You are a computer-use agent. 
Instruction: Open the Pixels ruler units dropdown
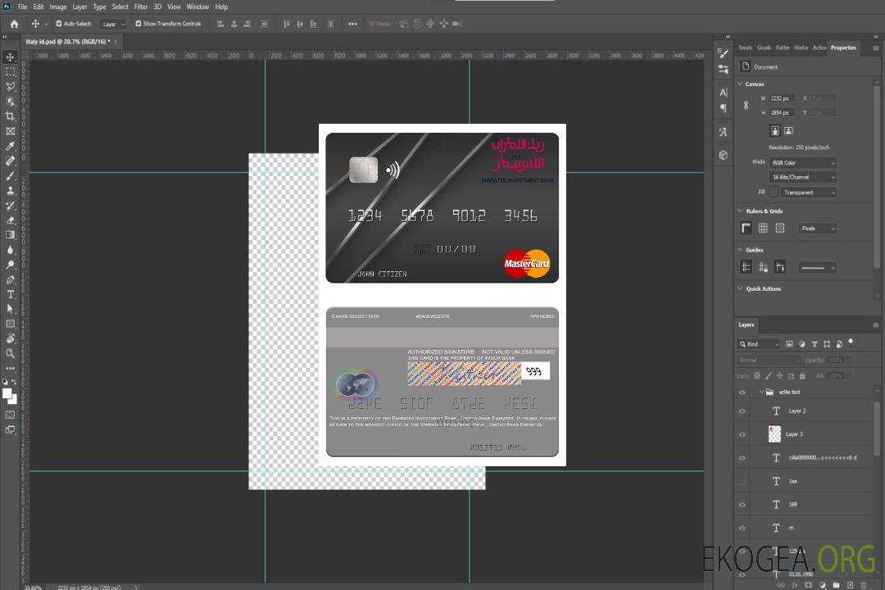(818, 229)
